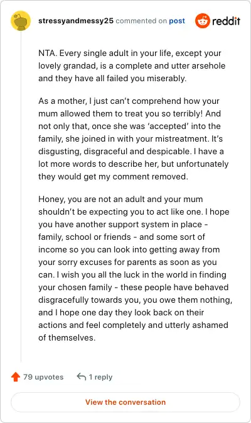Click the "79 upvotes" count label
The width and height of the screenshot is (251, 423).
[x=43, y=377]
